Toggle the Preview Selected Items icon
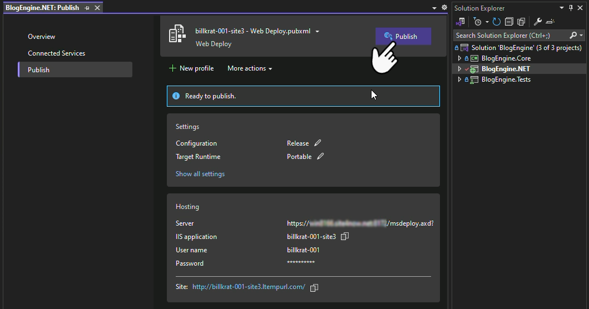 [550, 22]
